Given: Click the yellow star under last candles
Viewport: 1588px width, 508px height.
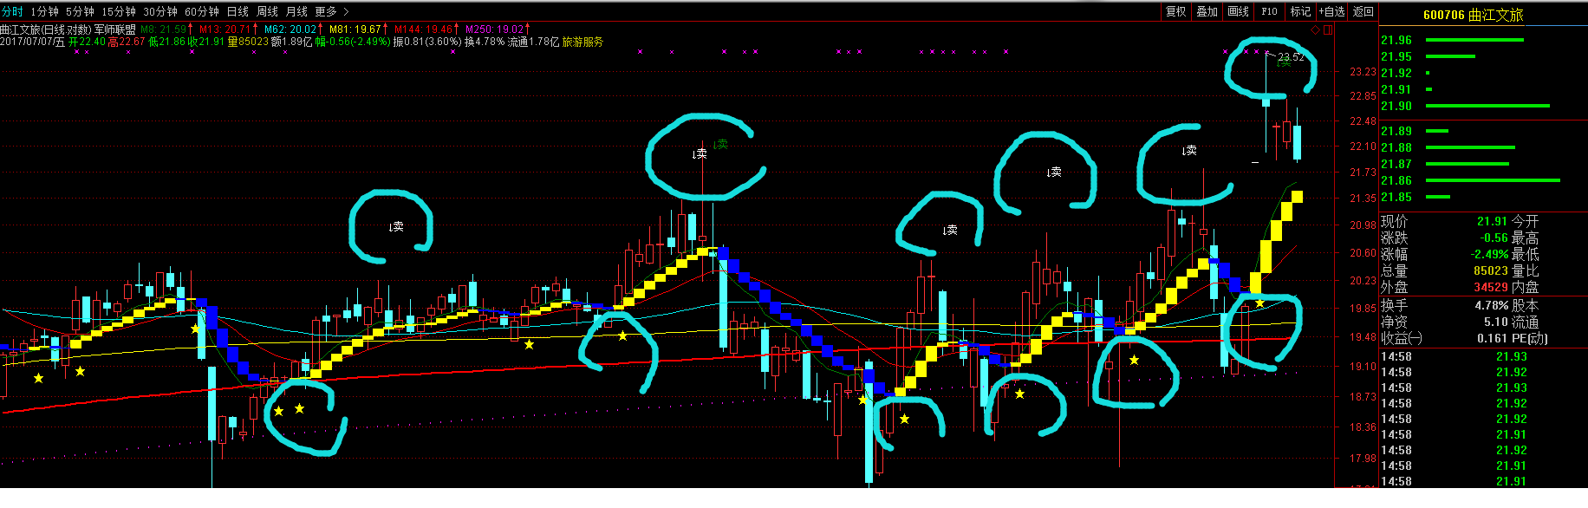Looking at the screenshot, I should click(x=1259, y=303).
